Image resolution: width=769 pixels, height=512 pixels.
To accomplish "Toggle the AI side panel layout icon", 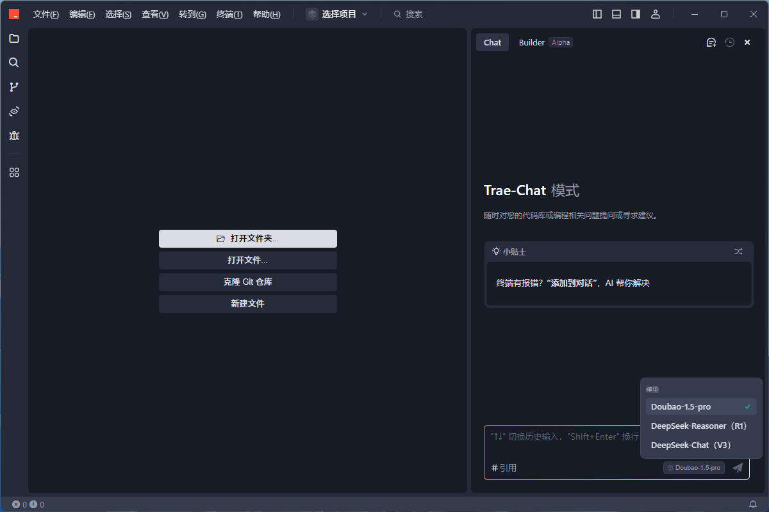I will point(636,14).
